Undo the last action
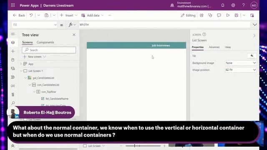This screenshot has width=267, height=150. pos(31,15)
